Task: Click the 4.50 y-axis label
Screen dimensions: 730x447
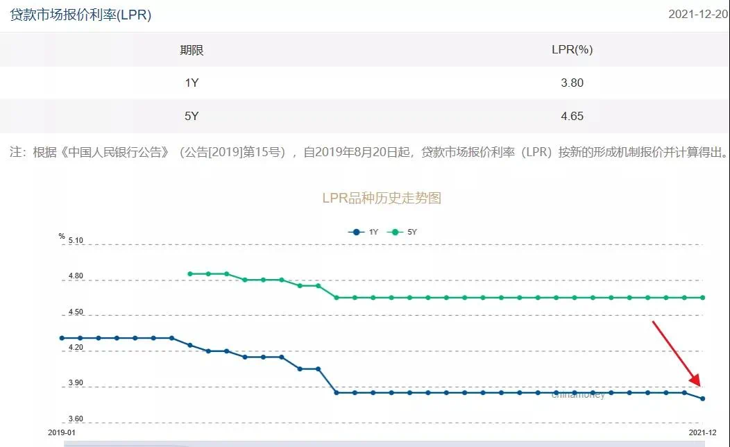Action: 76,312
